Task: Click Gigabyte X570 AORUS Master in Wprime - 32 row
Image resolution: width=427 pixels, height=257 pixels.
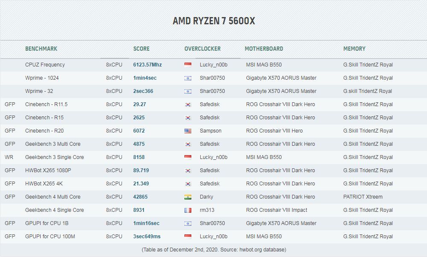Action: (281, 91)
